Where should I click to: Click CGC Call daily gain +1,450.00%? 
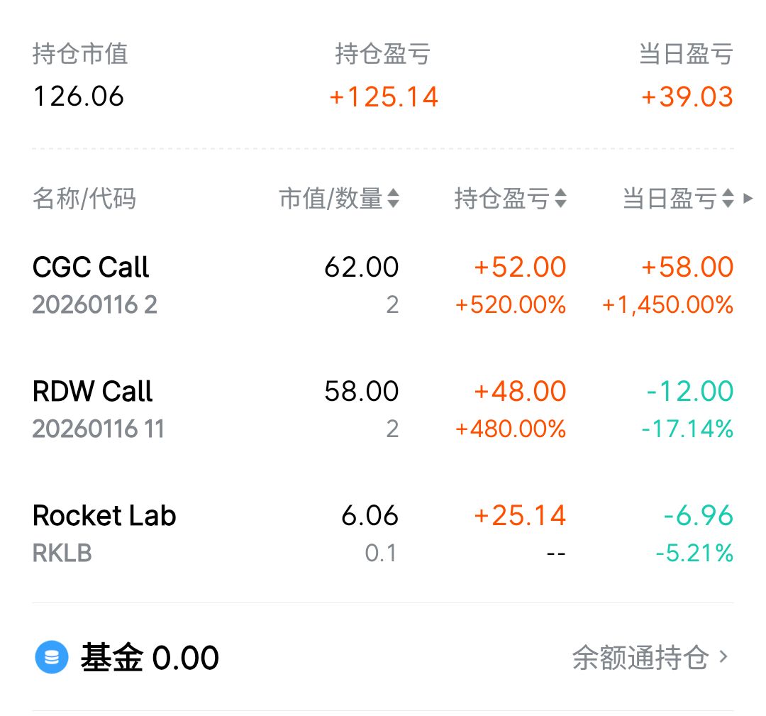click(x=667, y=305)
